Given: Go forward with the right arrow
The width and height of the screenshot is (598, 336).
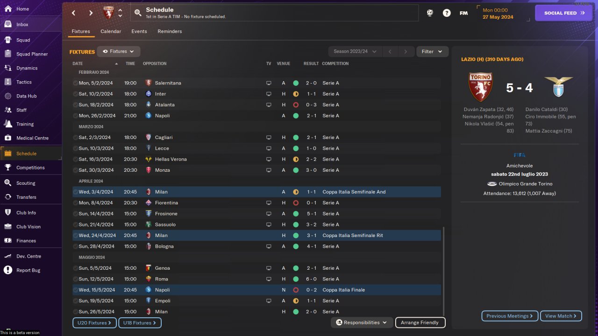Looking at the screenshot, I should [91, 13].
